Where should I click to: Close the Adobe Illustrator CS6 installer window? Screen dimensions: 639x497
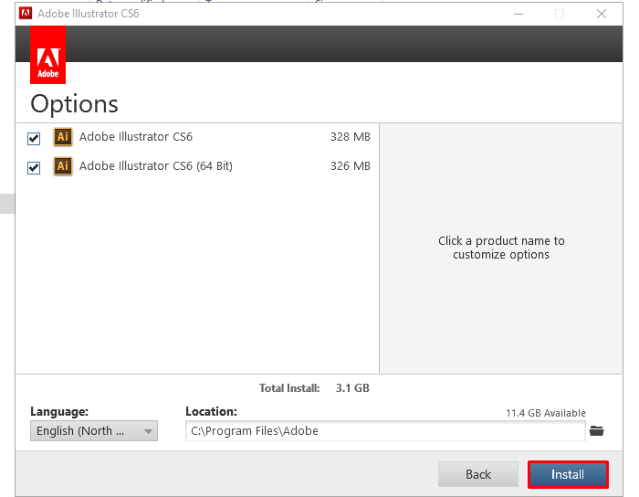click(x=602, y=14)
